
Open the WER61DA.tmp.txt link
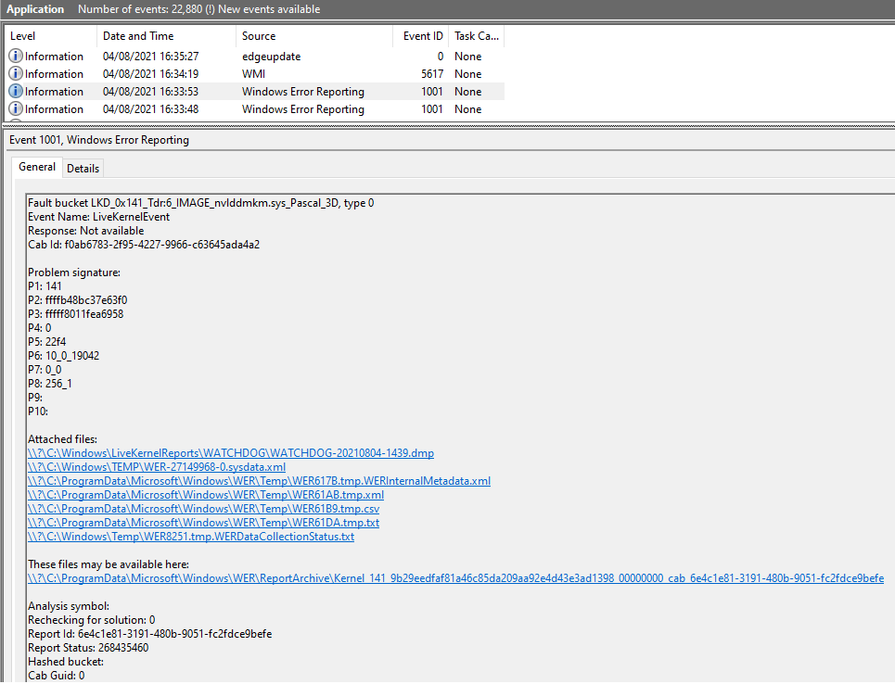tap(203, 523)
